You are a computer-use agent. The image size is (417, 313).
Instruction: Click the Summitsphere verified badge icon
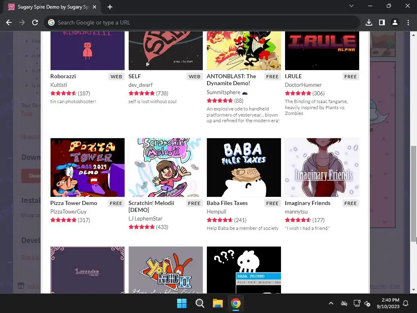click(245, 93)
